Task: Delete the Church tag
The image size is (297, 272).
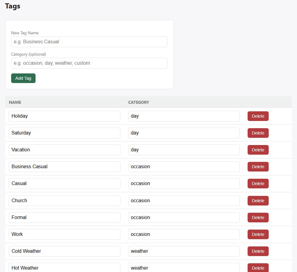Action: [x=258, y=201]
